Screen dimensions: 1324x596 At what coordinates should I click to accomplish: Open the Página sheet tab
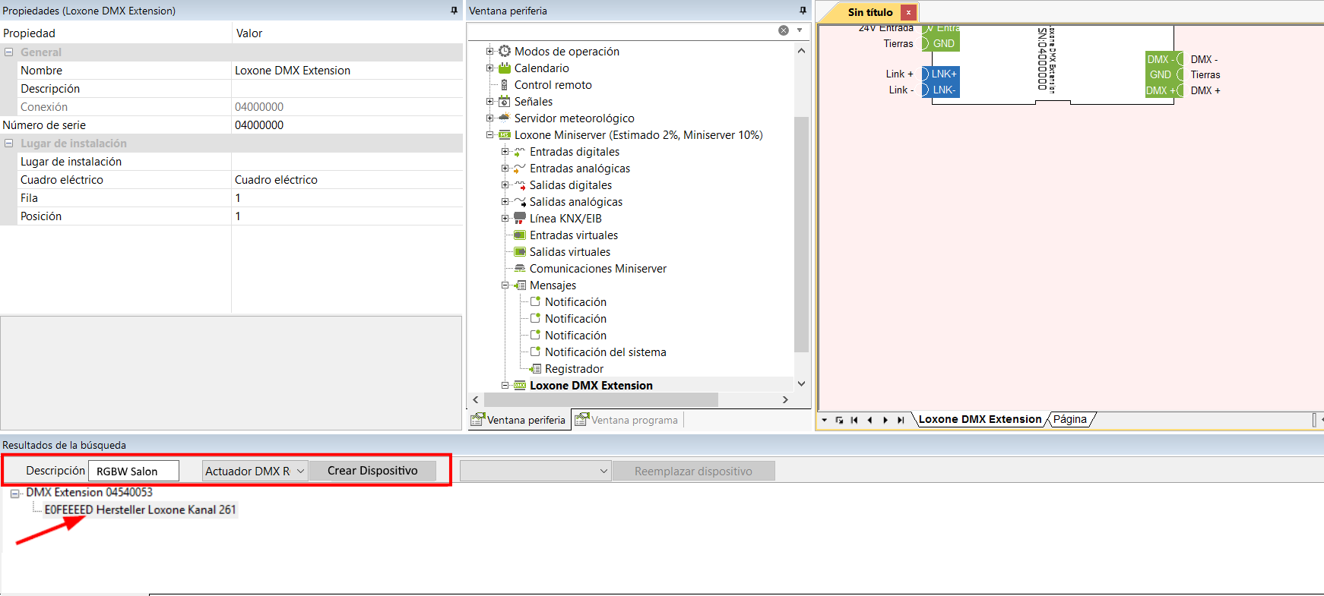point(1069,419)
